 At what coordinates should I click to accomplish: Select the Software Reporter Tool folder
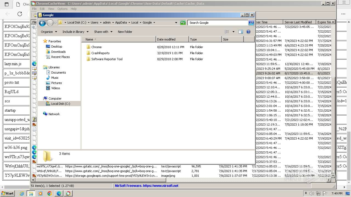(104, 59)
